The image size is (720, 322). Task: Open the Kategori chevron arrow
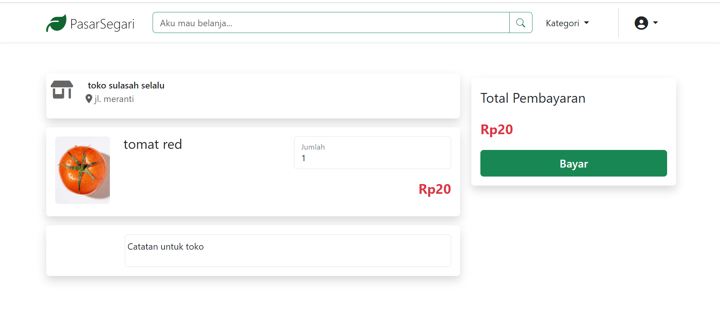[x=586, y=23]
